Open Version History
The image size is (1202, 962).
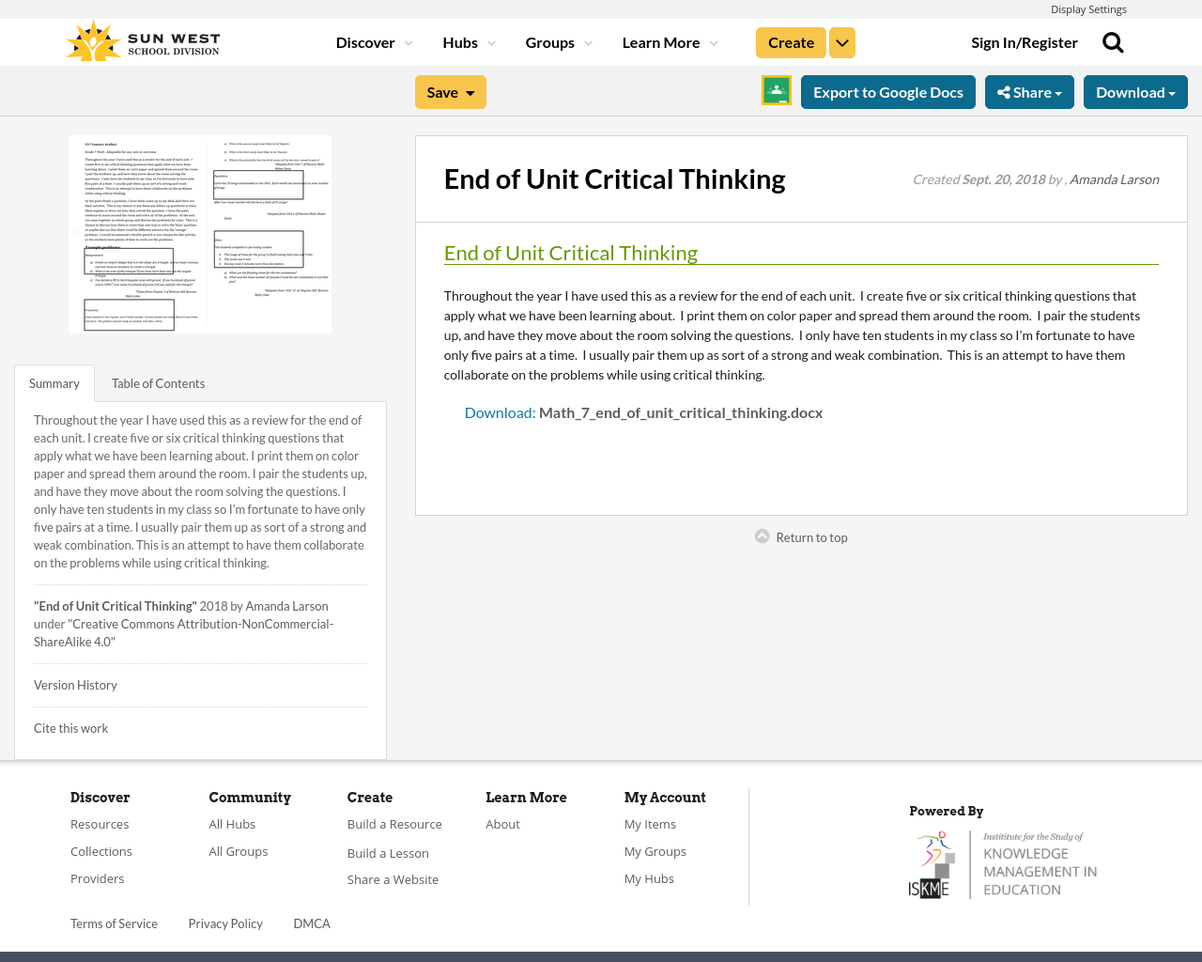(x=75, y=684)
